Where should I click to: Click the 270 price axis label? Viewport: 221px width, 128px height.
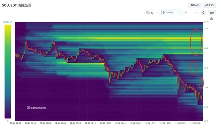206,29
